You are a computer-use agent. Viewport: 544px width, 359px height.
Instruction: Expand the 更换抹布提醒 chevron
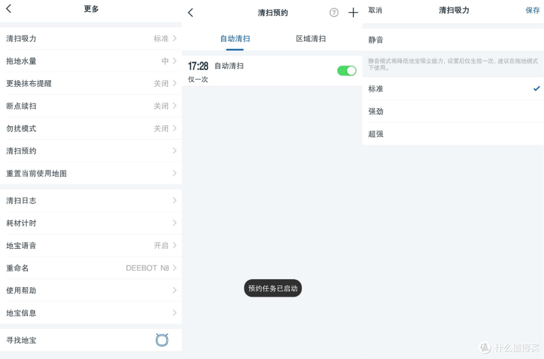[175, 83]
